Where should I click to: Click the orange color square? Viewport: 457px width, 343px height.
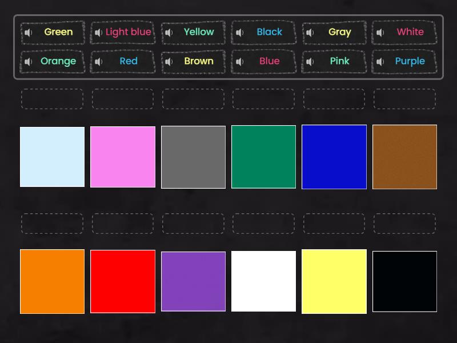[x=52, y=281]
